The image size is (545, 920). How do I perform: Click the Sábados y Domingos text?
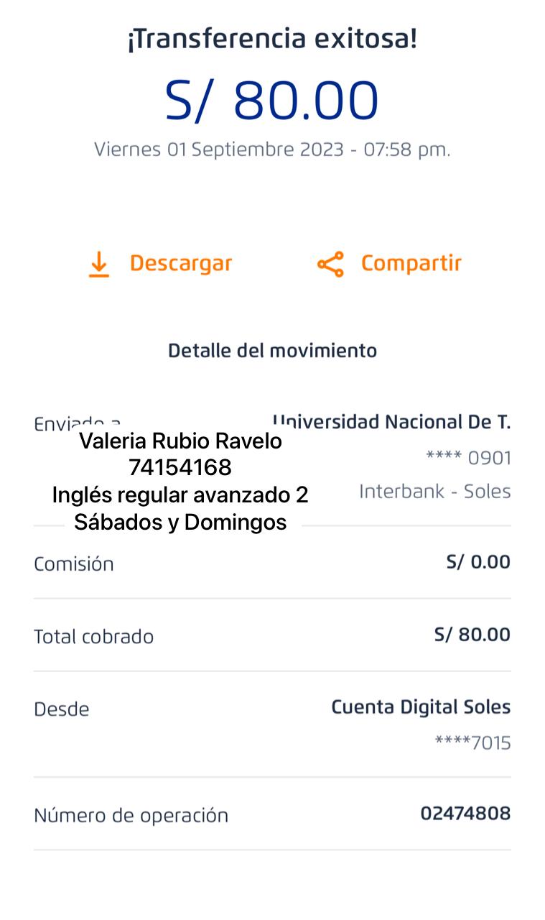[x=180, y=523]
